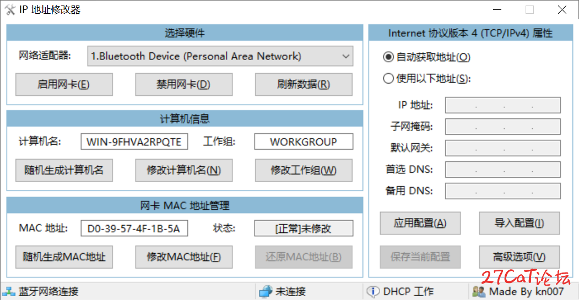Click 修改计算机名 button
The height and width of the screenshot is (300, 579).
(183, 170)
